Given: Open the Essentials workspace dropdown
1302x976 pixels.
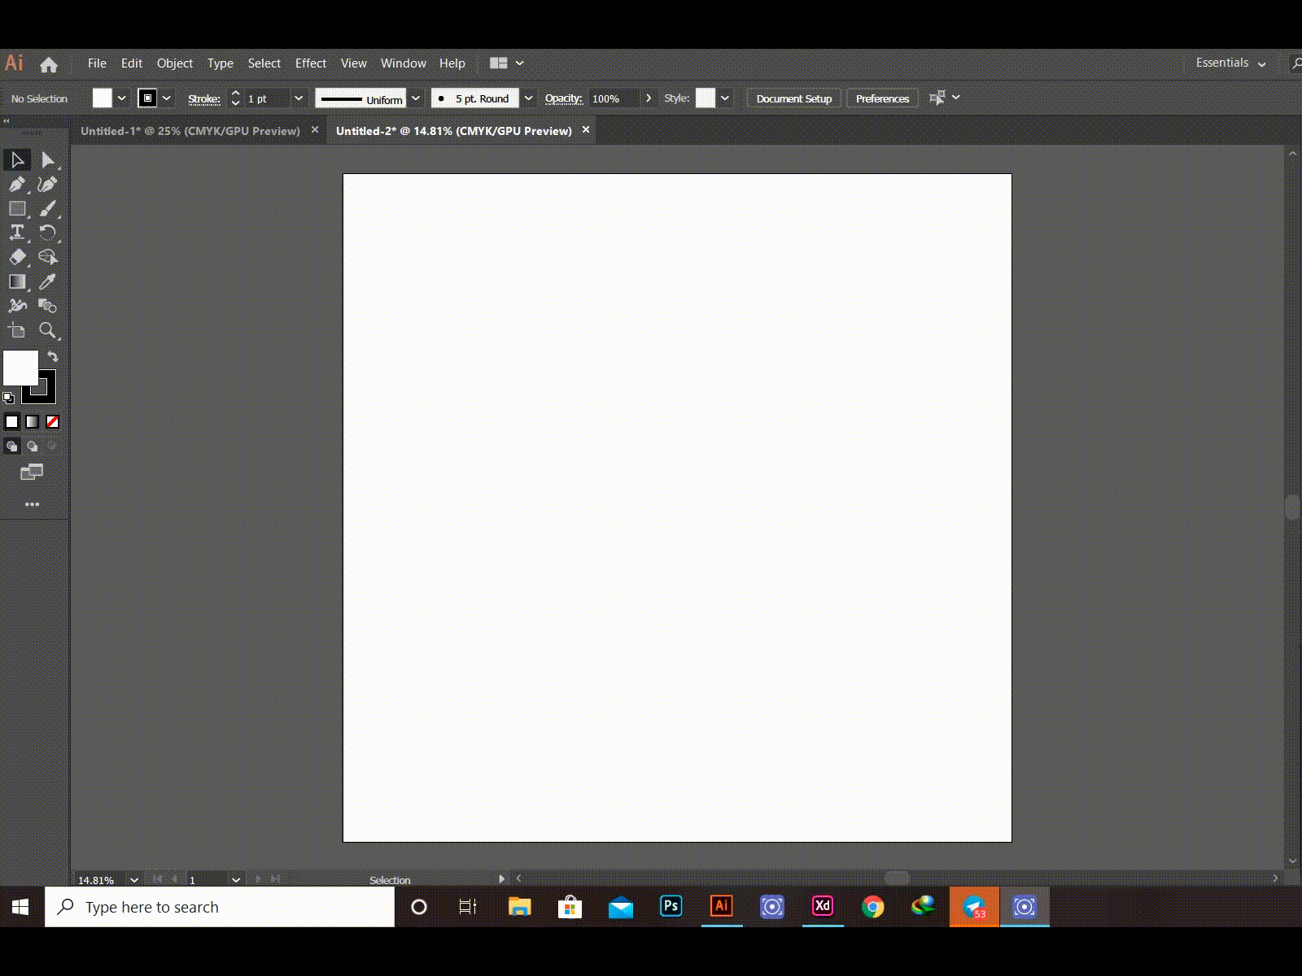Looking at the screenshot, I should coord(1230,63).
